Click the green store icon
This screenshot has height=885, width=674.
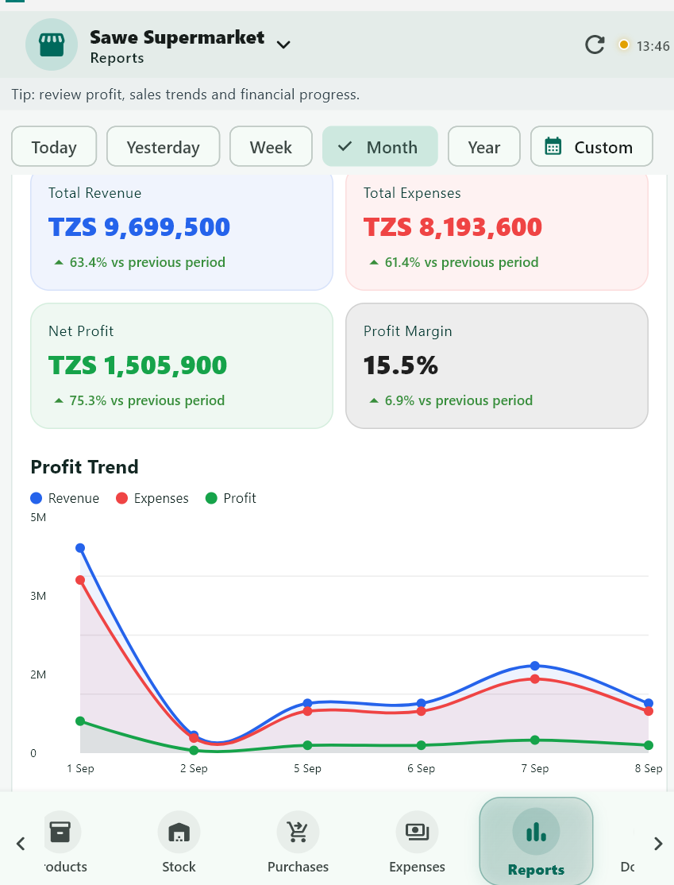coord(52,44)
